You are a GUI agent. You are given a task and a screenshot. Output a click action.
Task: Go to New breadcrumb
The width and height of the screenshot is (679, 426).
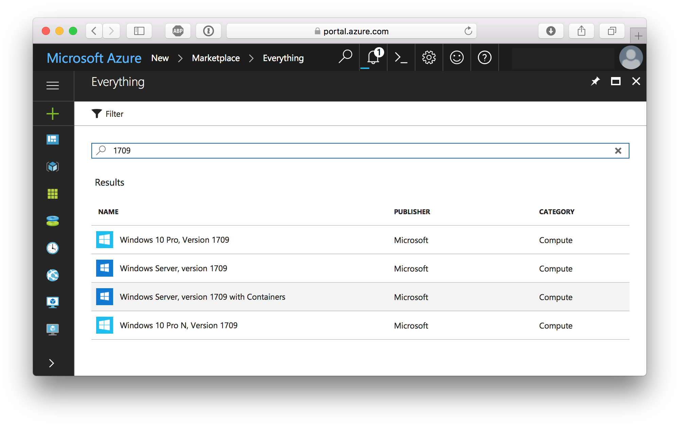tap(160, 58)
